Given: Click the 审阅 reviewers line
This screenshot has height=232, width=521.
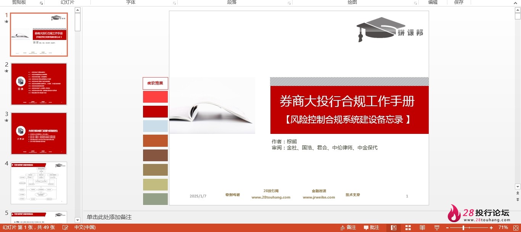Looking at the screenshot, I should tap(325, 148).
